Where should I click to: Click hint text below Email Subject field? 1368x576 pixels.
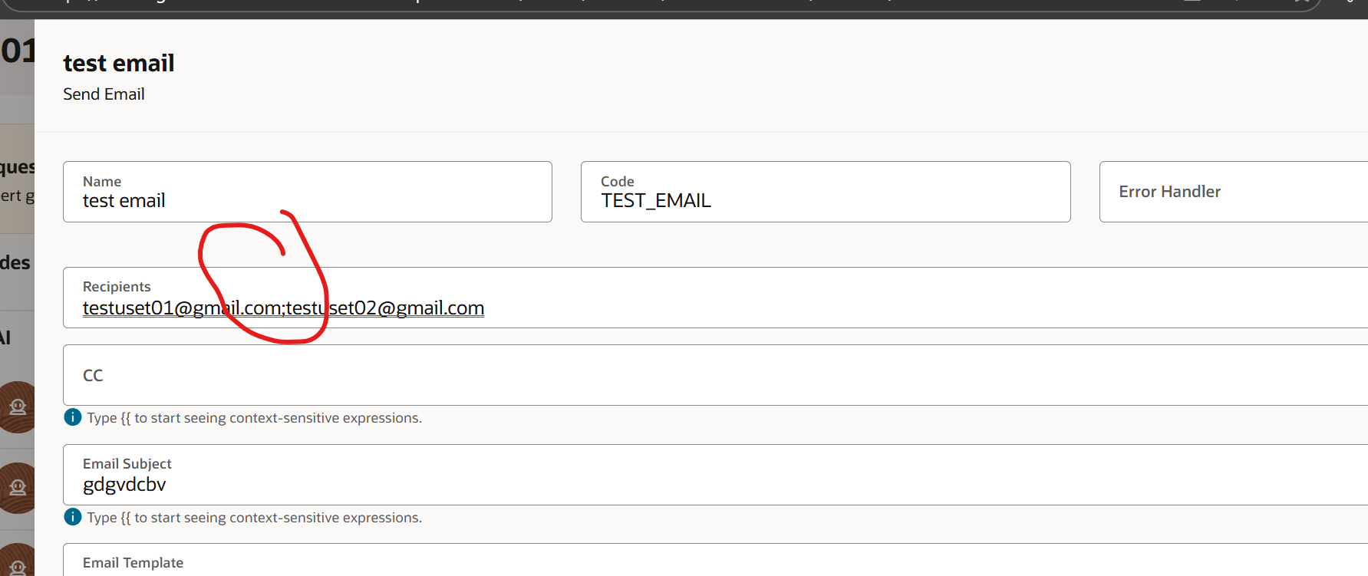255,518
